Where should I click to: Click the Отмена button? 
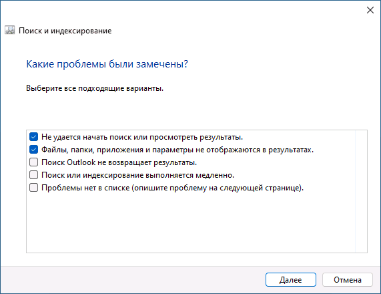pos(348,280)
